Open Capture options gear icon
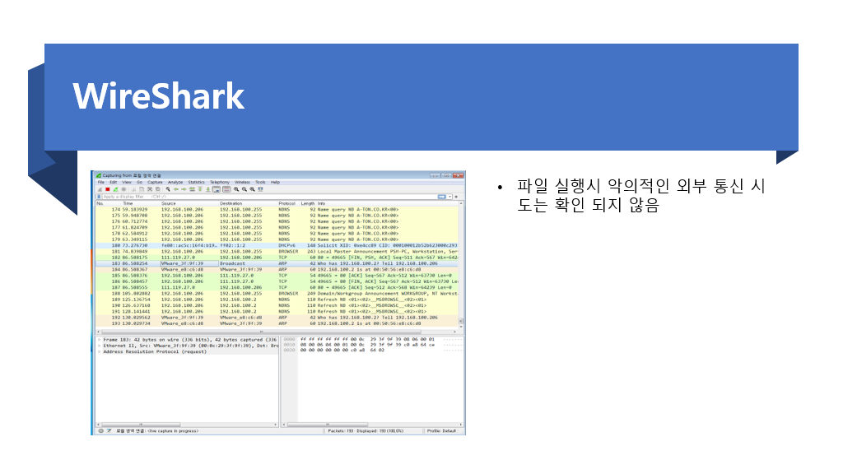Screen dimensions: 843x474 tap(123, 189)
